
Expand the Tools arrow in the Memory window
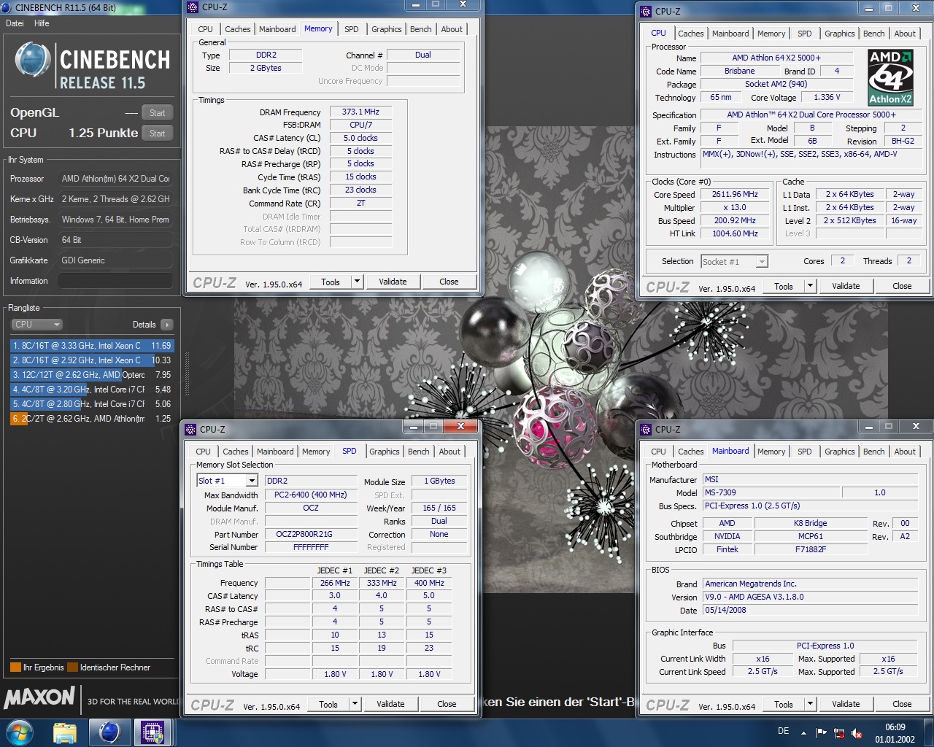pos(357,282)
